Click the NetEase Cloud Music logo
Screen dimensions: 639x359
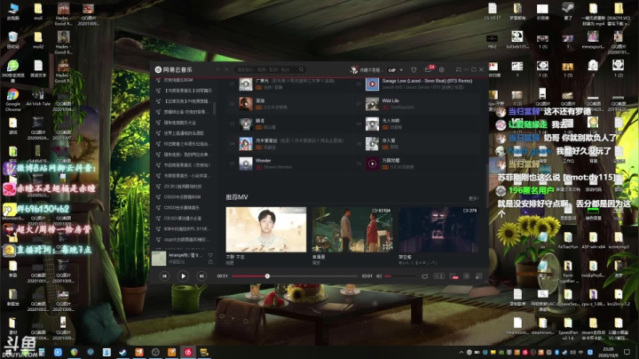pos(174,70)
